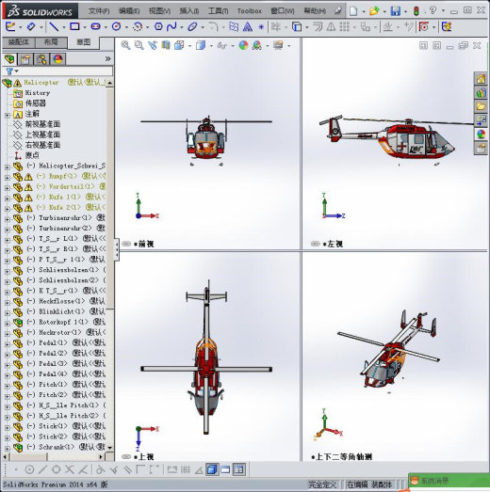Open File Explorer folder icon in task pane
Viewport: 490px width, 492px height.
click(x=481, y=106)
